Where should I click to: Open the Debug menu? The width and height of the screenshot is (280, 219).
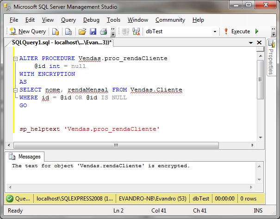(91, 20)
